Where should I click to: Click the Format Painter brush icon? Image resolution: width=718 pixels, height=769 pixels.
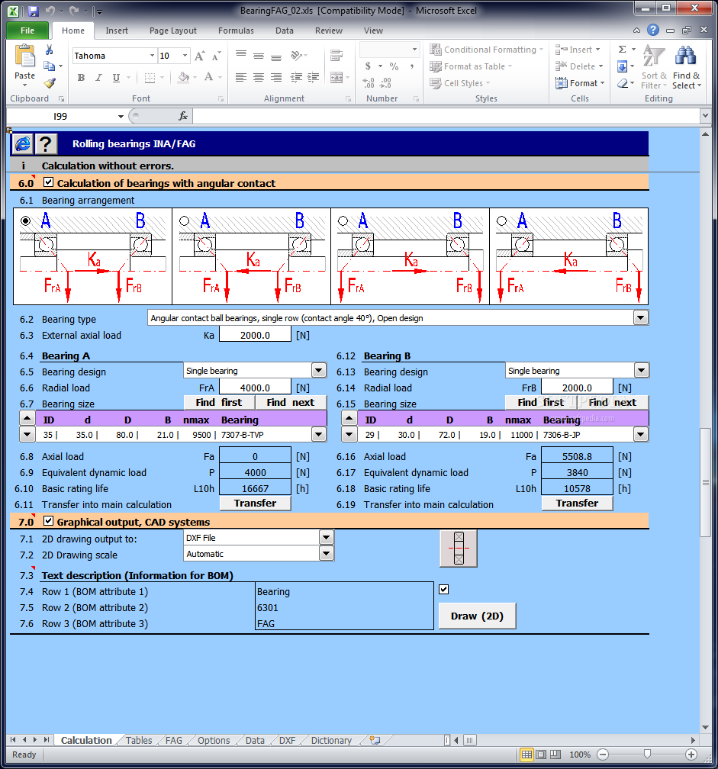[49, 83]
